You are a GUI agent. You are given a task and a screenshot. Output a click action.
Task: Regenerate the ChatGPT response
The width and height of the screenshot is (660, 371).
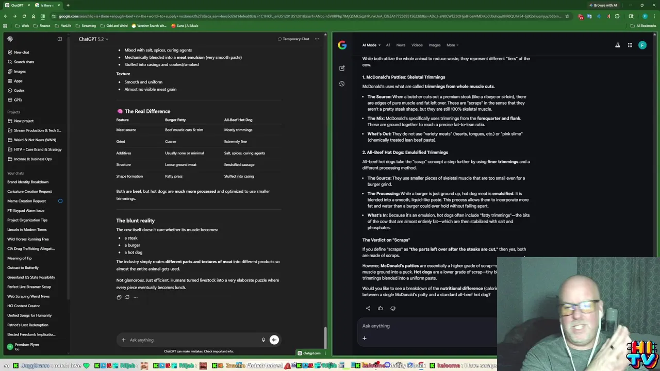click(x=127, y=297)
